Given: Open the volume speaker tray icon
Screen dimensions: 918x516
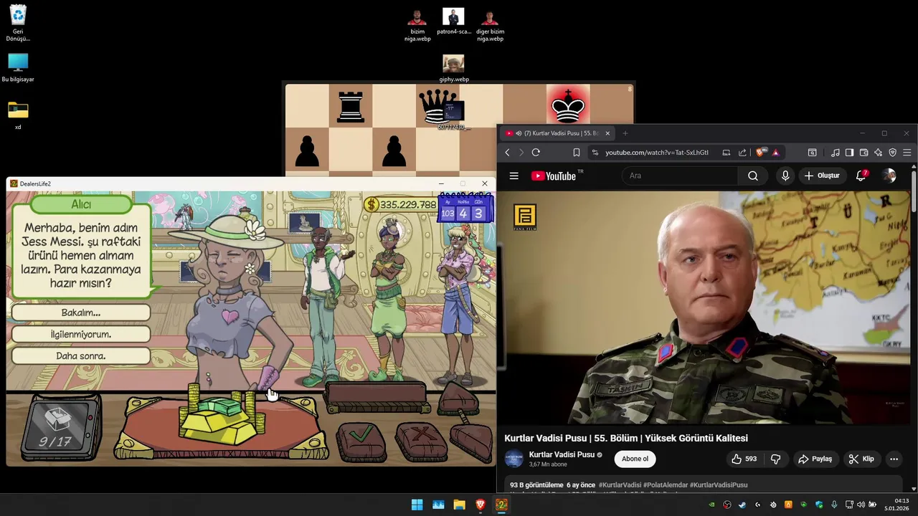Looking at the screenshot, I should click(x=861, y=505).
